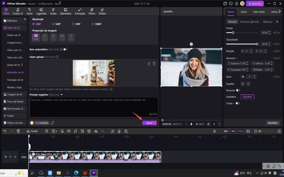Edit the uploaded image with pencil icon

(x=149, y=63)
